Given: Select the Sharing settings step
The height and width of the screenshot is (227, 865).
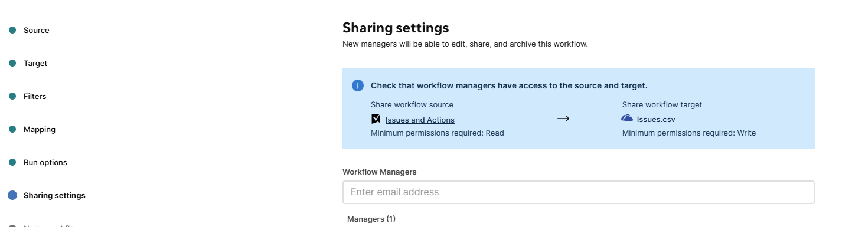Looking at the screenshot, I should click(x=54, y=195).
